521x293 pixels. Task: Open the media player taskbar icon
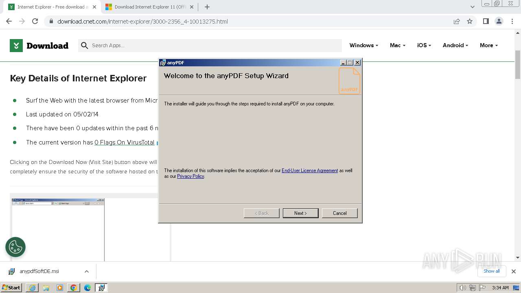pos(60,288)
